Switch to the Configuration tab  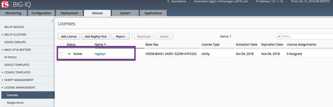pos(41,13)
